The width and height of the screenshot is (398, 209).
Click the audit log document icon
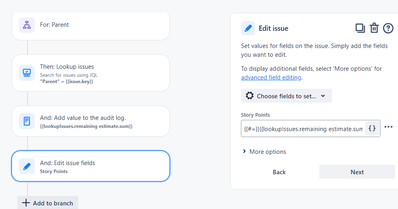(27, 121)
